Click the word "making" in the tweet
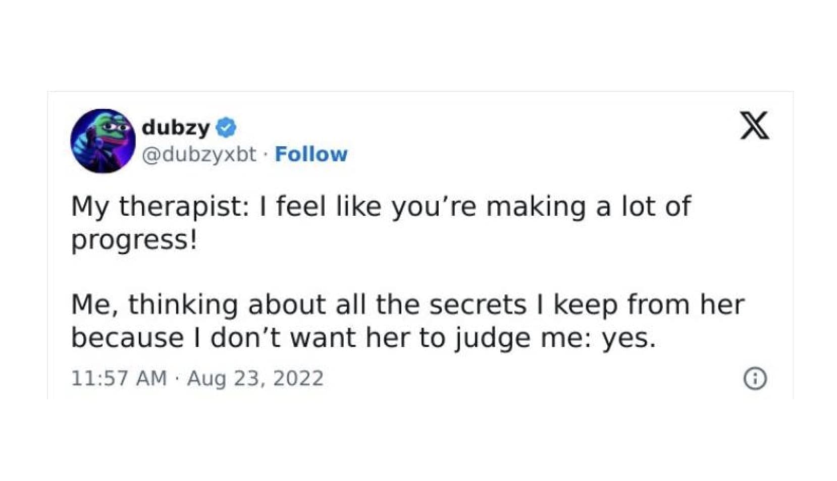Screen dimensions: 837x481 [536, 207]
